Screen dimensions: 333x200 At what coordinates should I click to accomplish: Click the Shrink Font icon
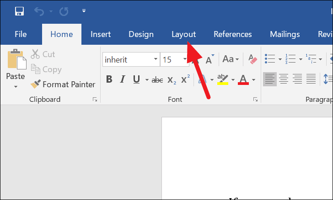(209, 59)
